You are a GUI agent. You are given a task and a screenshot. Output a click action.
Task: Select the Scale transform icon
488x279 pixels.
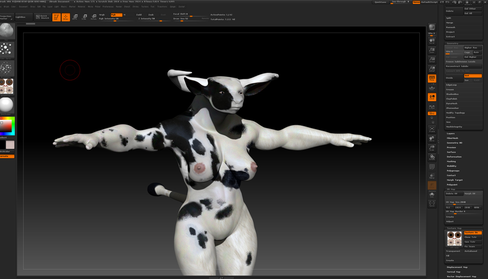click(84, 18)
